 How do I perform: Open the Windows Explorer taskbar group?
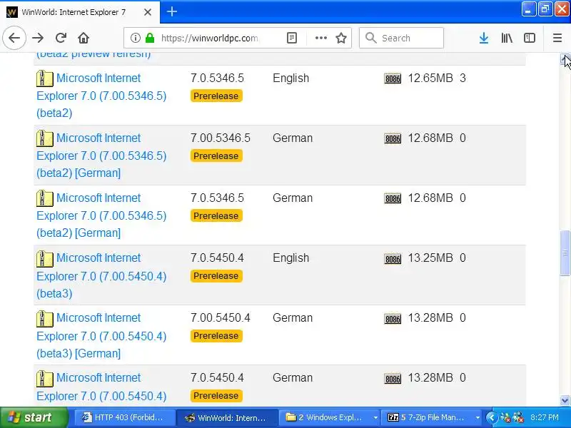click(330, 417)
